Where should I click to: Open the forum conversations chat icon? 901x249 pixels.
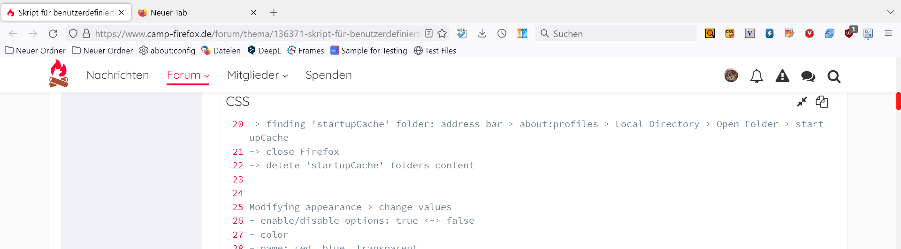808,76
